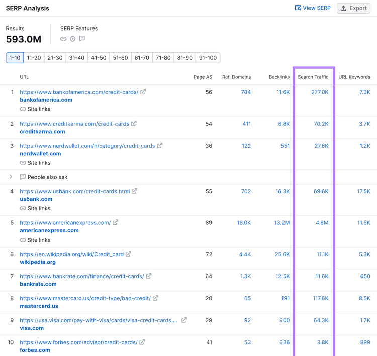Open the nerdwallet.com category URL
Image resolution: width=377 pixels, height=356 pixels.
(x=87, y=146)
